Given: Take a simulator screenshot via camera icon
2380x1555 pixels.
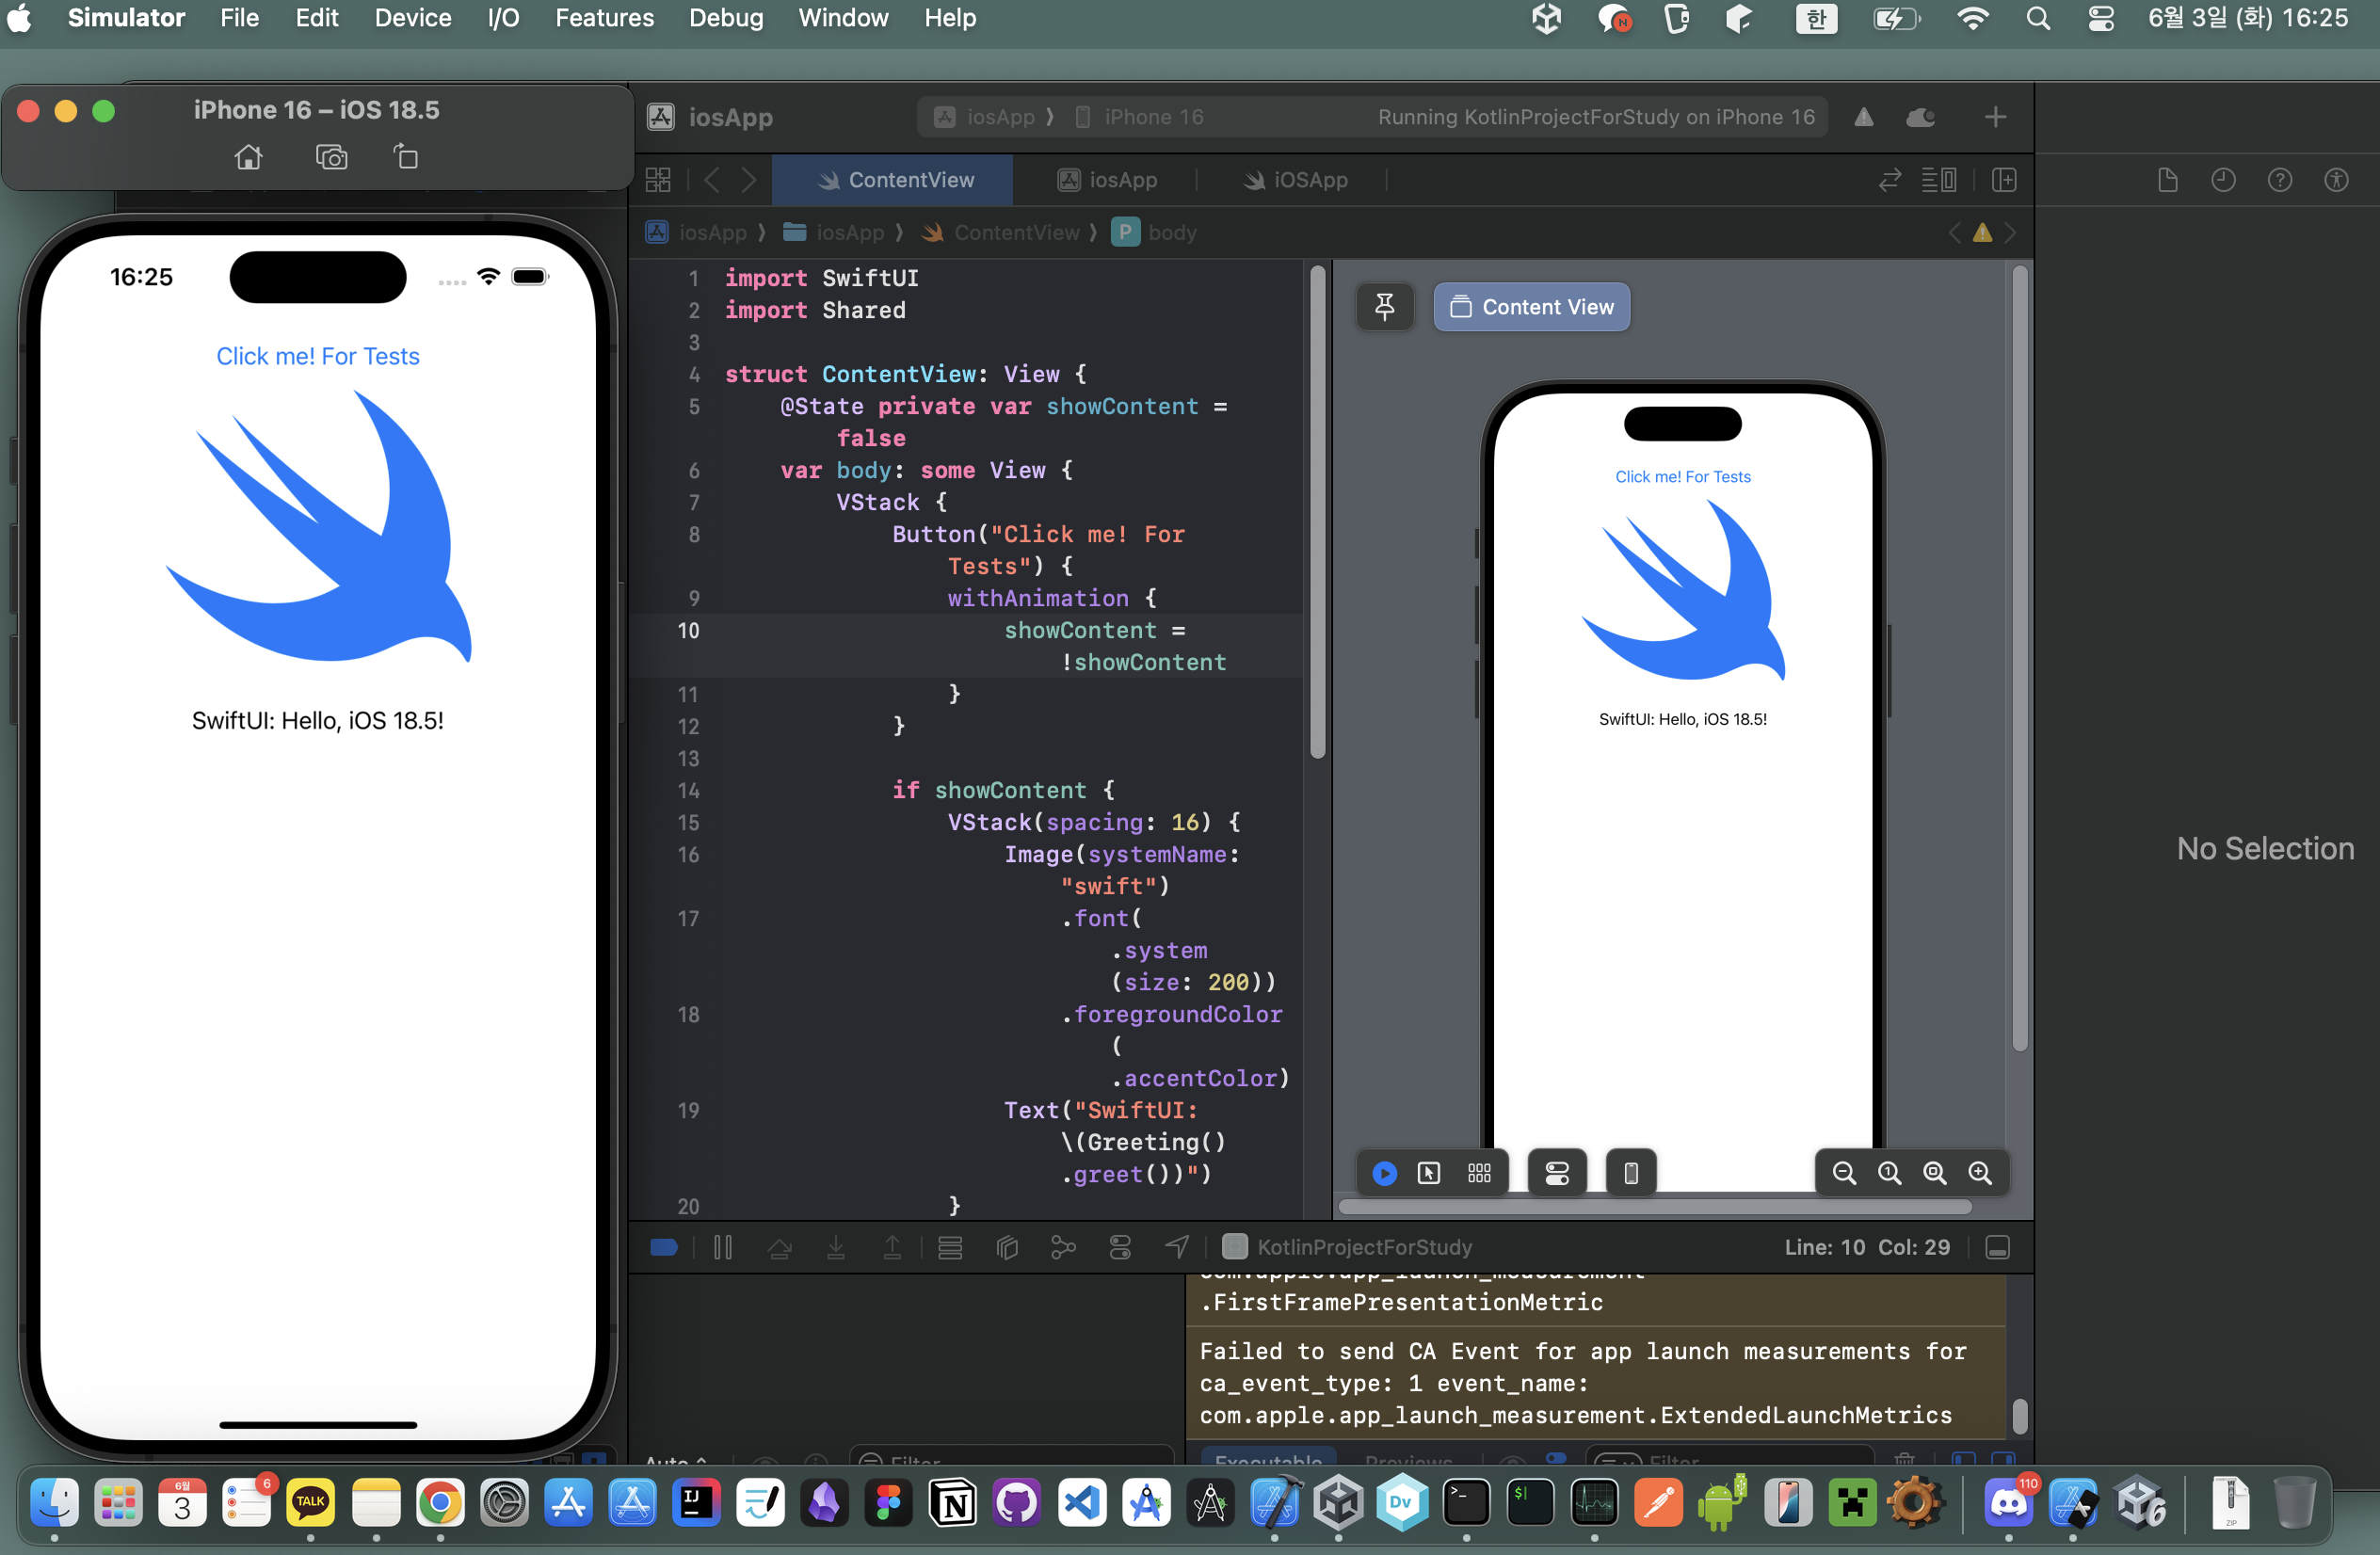Looking at the screenshot, I should pos(331,157).
